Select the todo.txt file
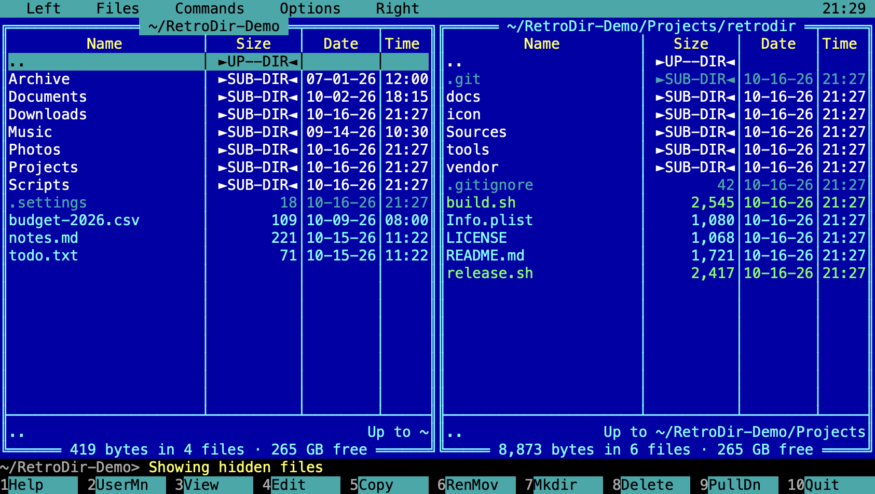Screen dimensions: 875x494 (x=218, y=256)
